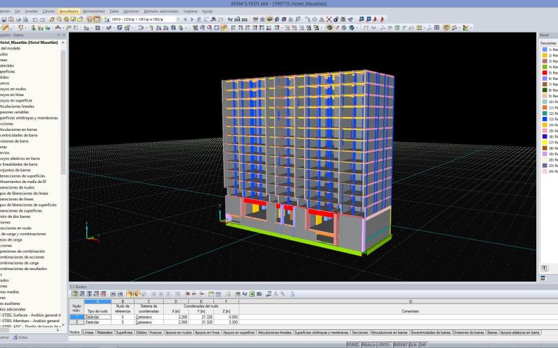Click the warning triangle icon in toolbar
Viewport: 558px width, 348px height.
click(322, 19)
